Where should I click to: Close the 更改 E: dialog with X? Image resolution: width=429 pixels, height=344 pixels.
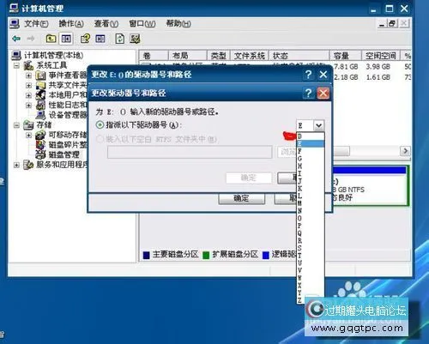tap(323, 75)
